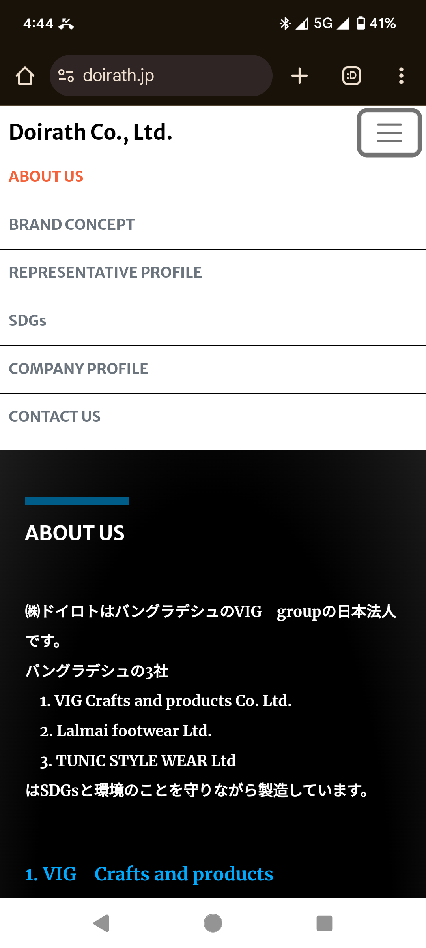Image resolution: width=426 pixels, height=948 pixels.
Task: Tap the Bluetooth status bar icon
Action: pos(285,23)
